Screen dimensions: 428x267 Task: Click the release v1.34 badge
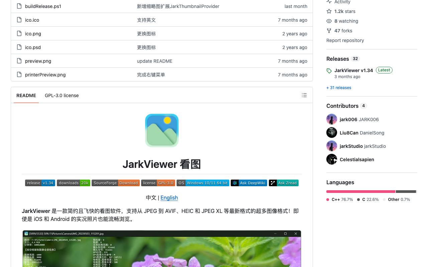(40, 183)
